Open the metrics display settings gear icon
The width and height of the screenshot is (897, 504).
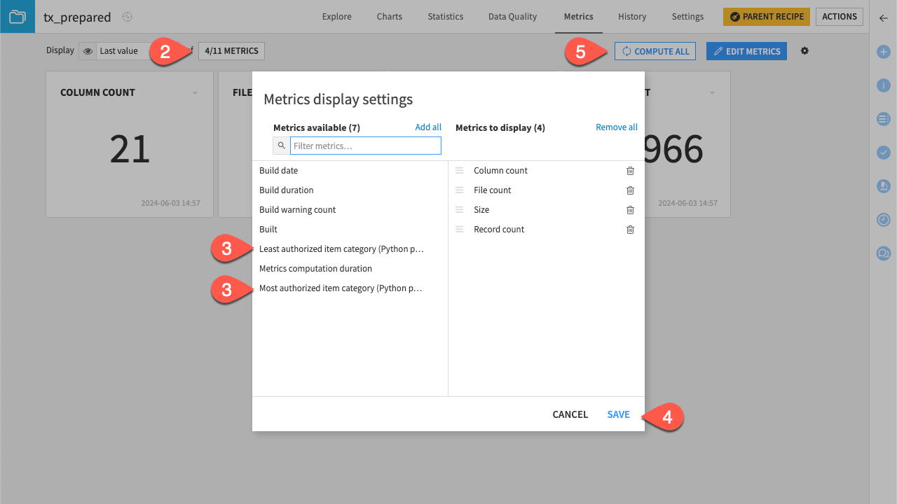pos(804,50)
